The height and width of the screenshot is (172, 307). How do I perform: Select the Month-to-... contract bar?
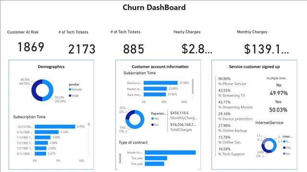[x=170, y=152]
